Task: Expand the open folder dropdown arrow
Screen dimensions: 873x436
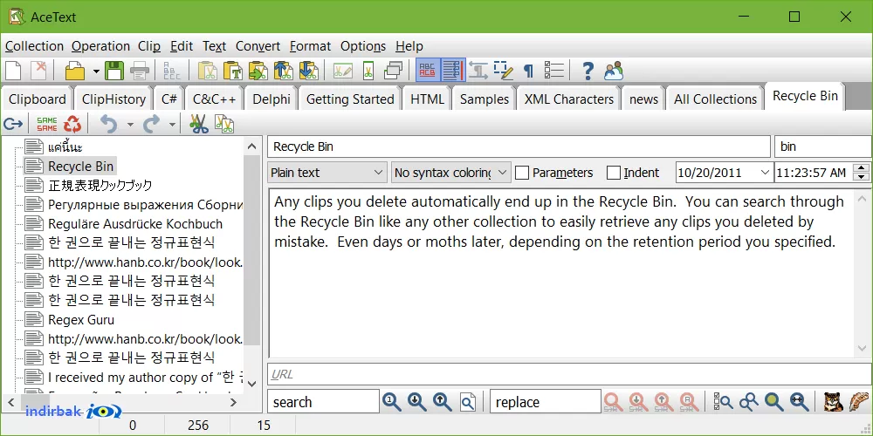Action: pos(96,72)
